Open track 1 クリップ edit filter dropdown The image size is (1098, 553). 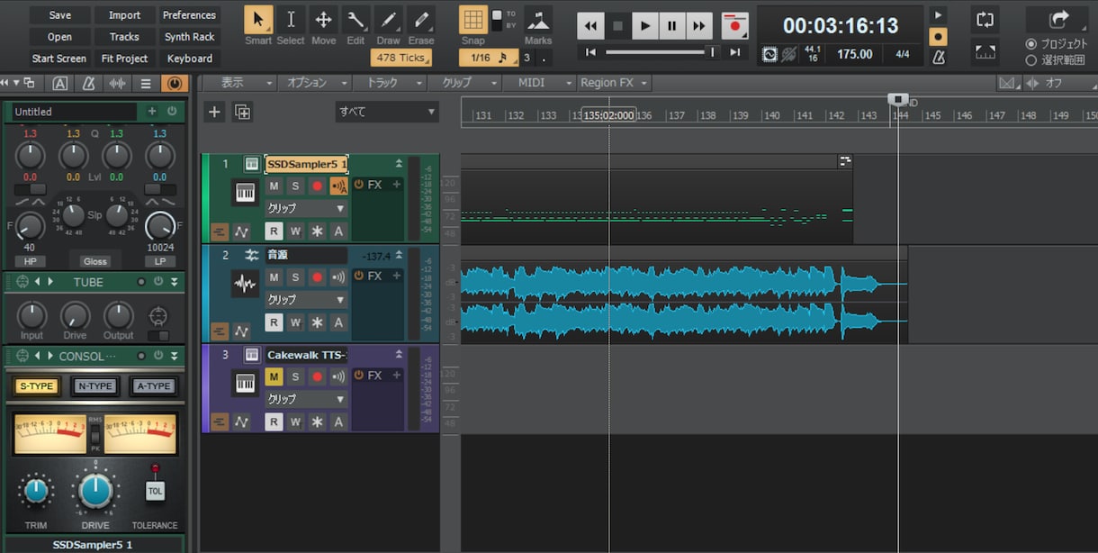[x=305, y=208]
